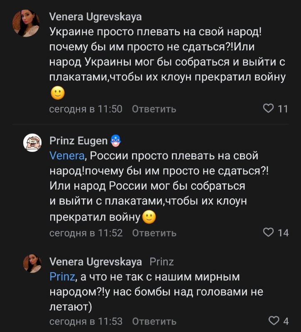Image resolution: width=301 pixels, height=332 pixels.
Task: Open the сегодня в 11:53 timestamp
Action: pyautogui.click(x=86, y=321)
